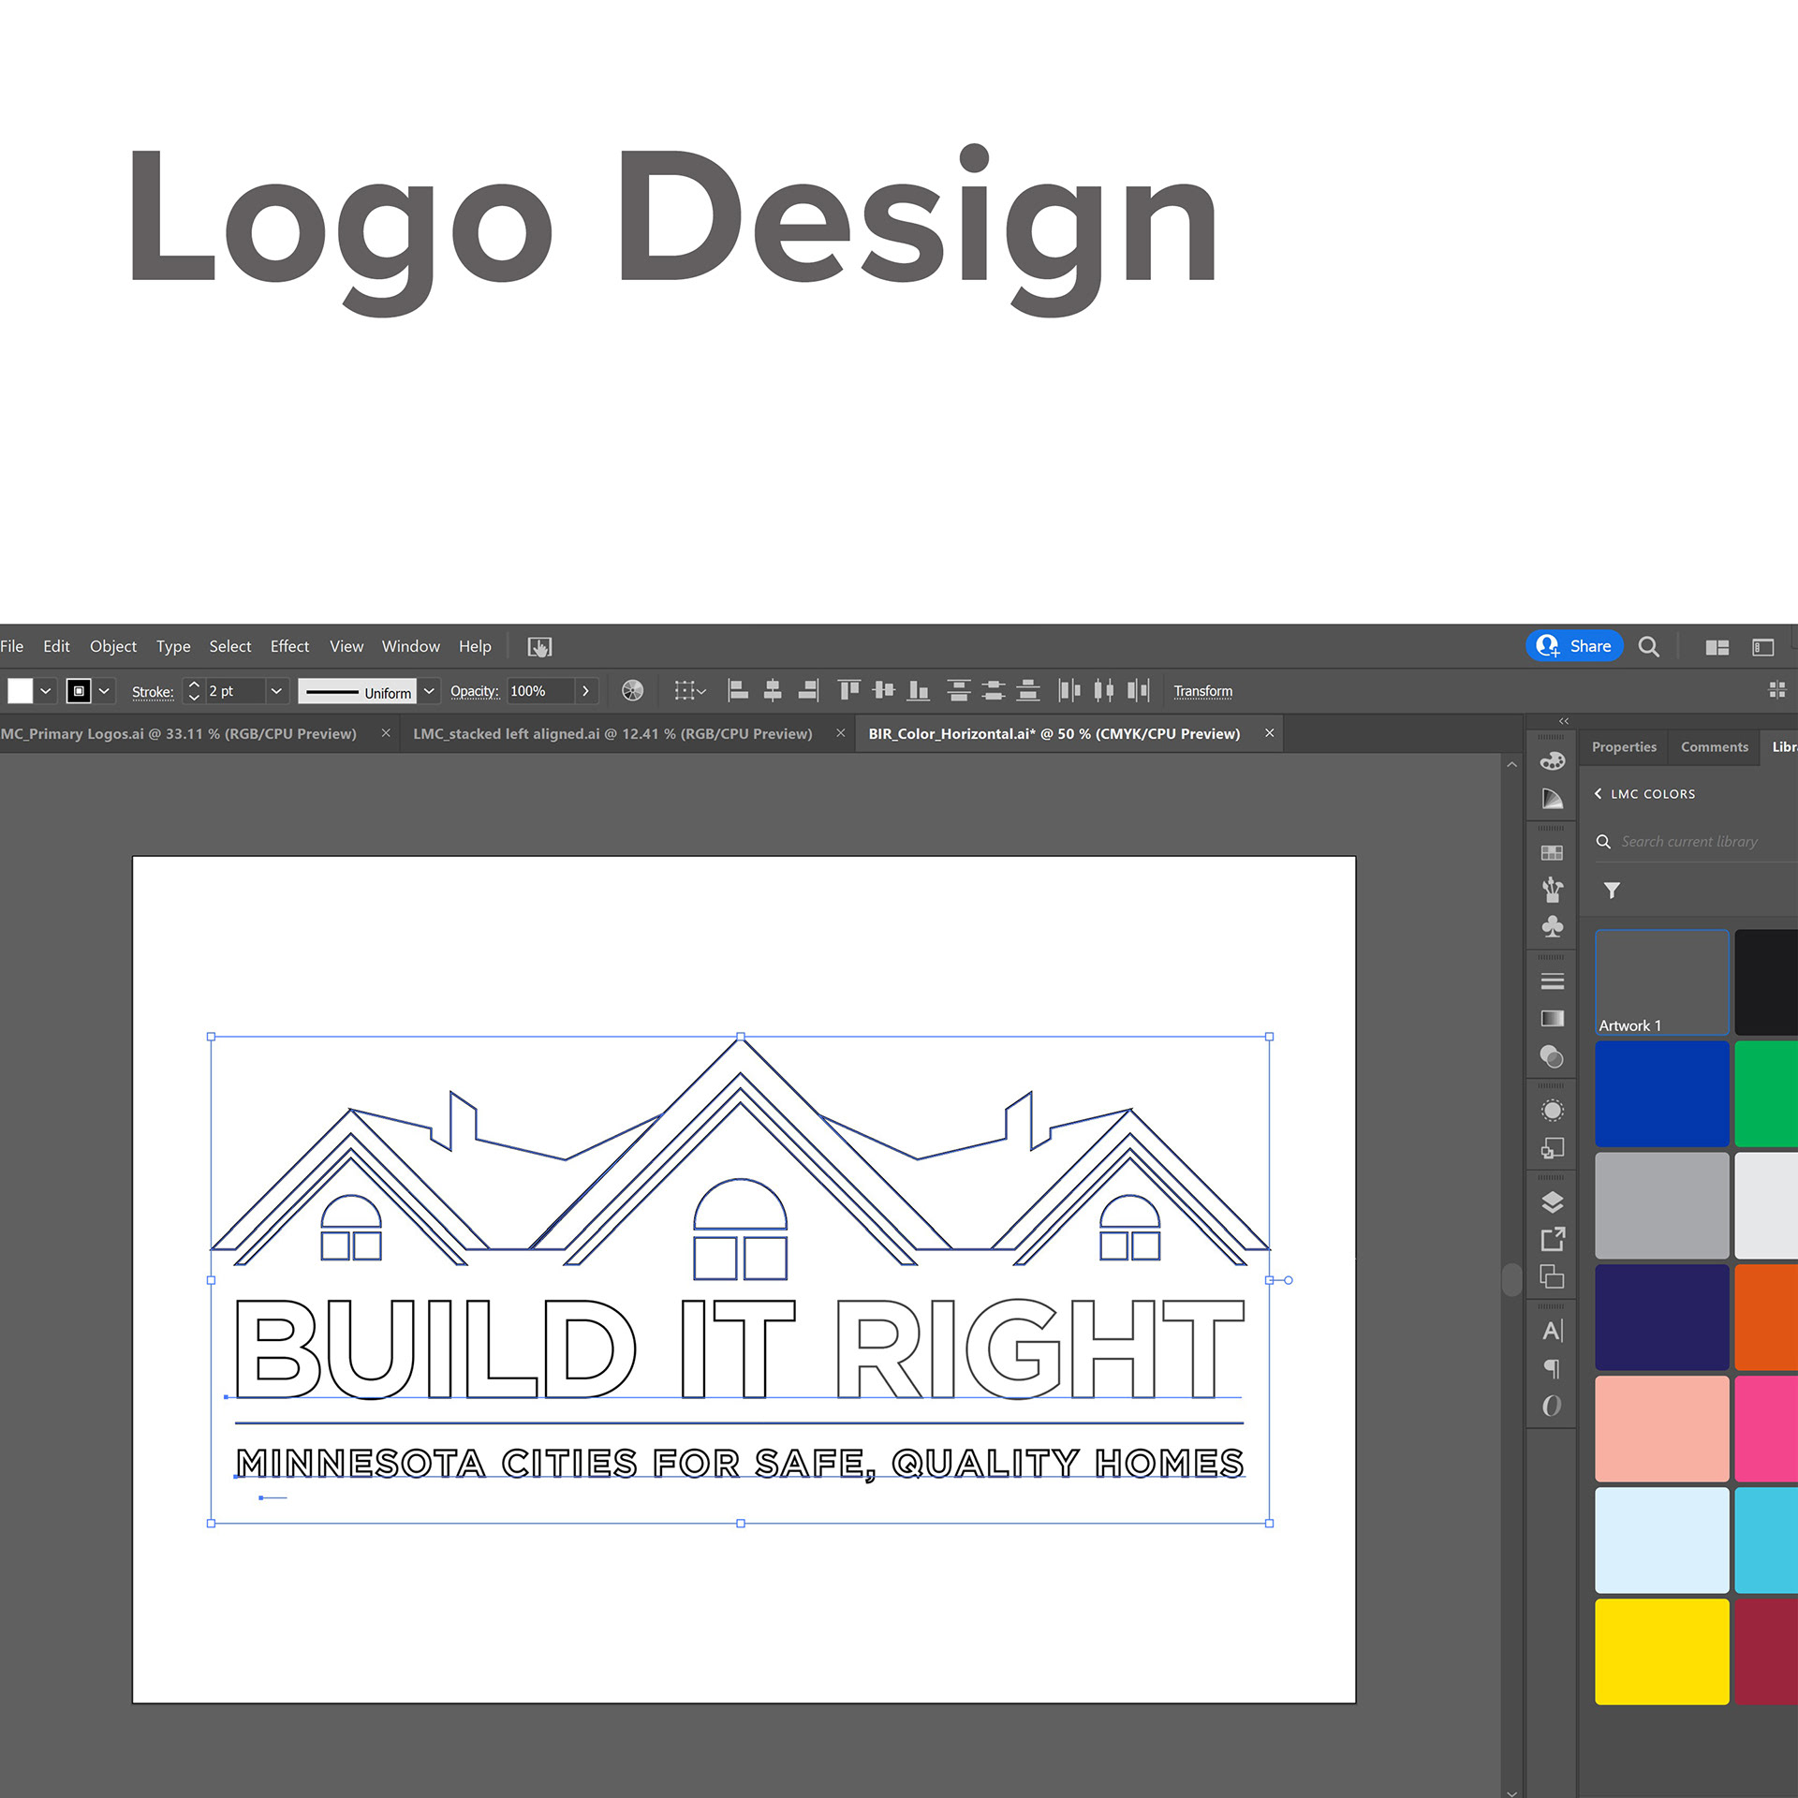Open the Arrange Documents icon
Viewport: 1798px width, 1798px height.
pyautogui.click(x=1717, y=647)
